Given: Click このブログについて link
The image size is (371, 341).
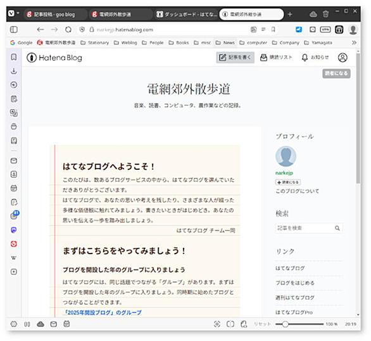Looking at the screenshot, I should (297, 191).
